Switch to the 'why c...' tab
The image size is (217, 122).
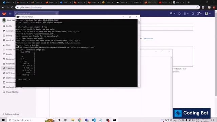pos(179,2)
